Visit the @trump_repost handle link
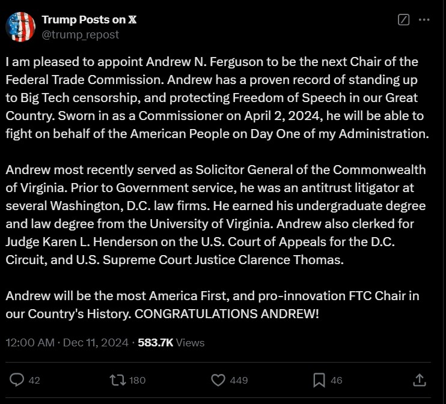 [x=81, y=34]
